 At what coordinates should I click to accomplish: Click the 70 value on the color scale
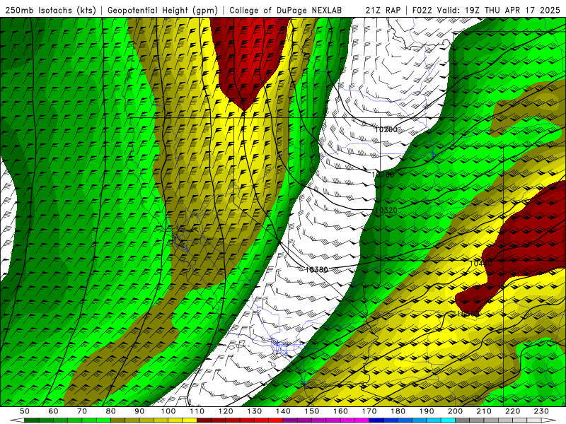[x=82, y=411]
